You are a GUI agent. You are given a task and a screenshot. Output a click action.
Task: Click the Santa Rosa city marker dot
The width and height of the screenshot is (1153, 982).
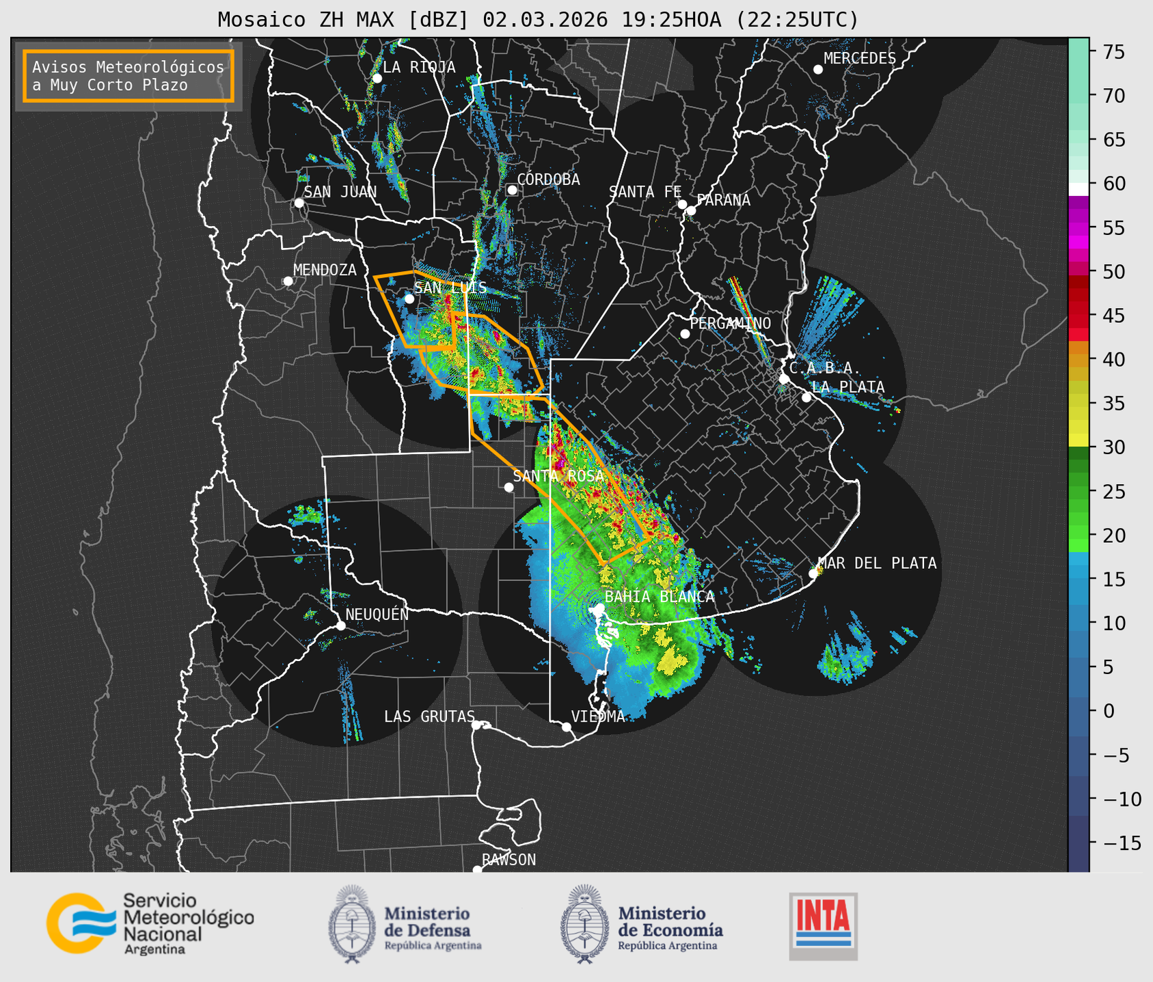tap(508, 487)
